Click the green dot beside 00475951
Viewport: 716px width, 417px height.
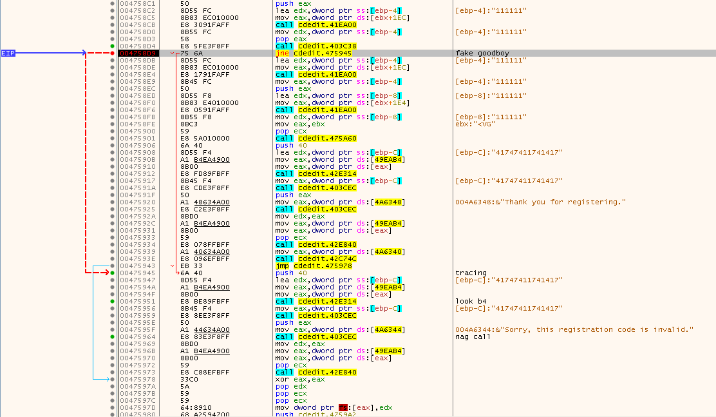[x=113, y=301]
